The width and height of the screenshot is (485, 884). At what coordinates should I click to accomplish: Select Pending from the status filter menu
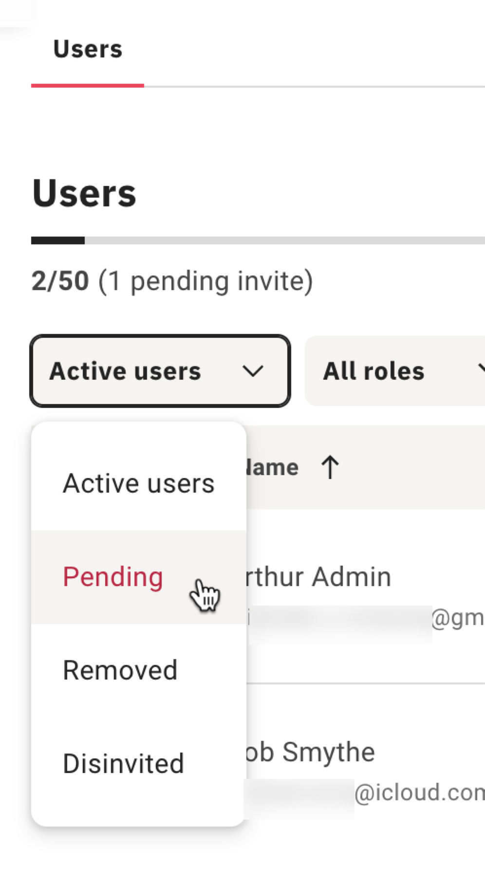coord(112,576)
